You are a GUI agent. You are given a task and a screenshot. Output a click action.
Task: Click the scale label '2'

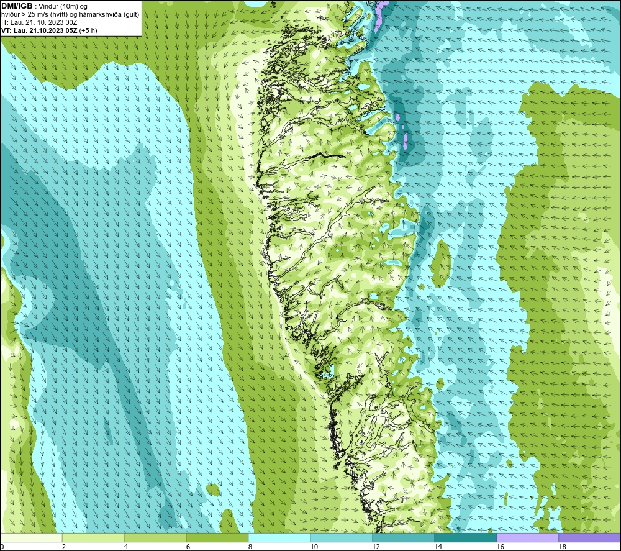[x=64, y=547]
